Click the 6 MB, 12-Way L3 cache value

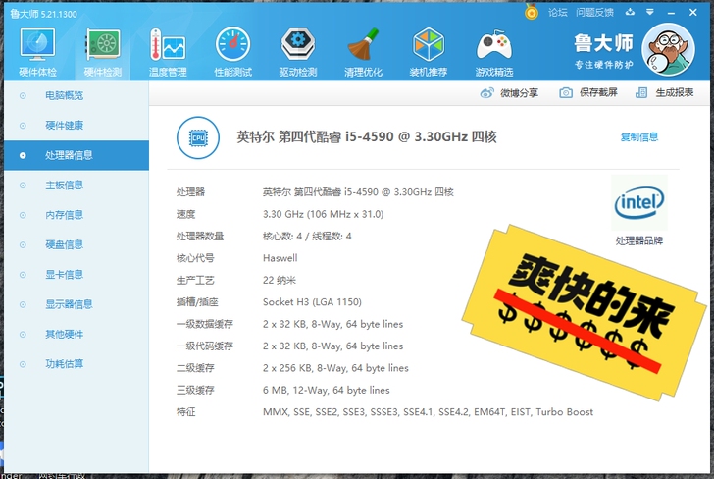point(326,390)
